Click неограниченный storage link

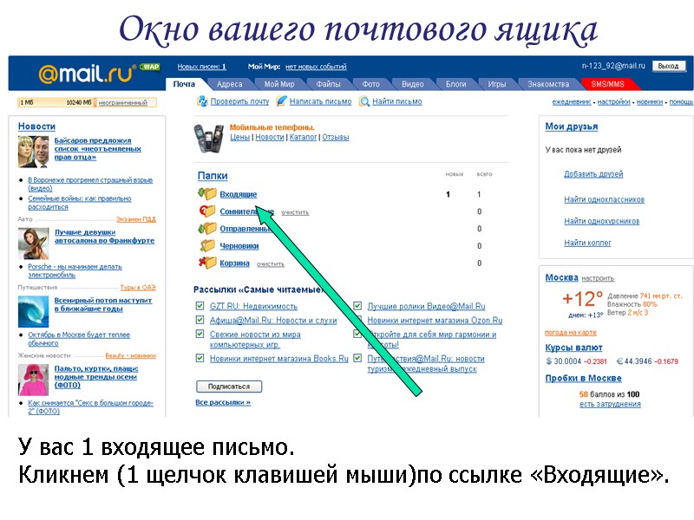122,102
